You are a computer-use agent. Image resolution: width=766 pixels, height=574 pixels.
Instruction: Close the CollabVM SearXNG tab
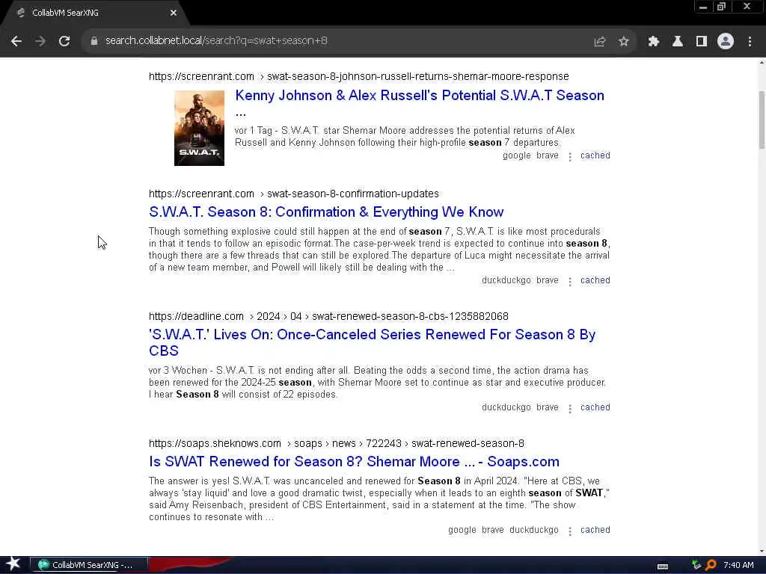tap(174, 13)
